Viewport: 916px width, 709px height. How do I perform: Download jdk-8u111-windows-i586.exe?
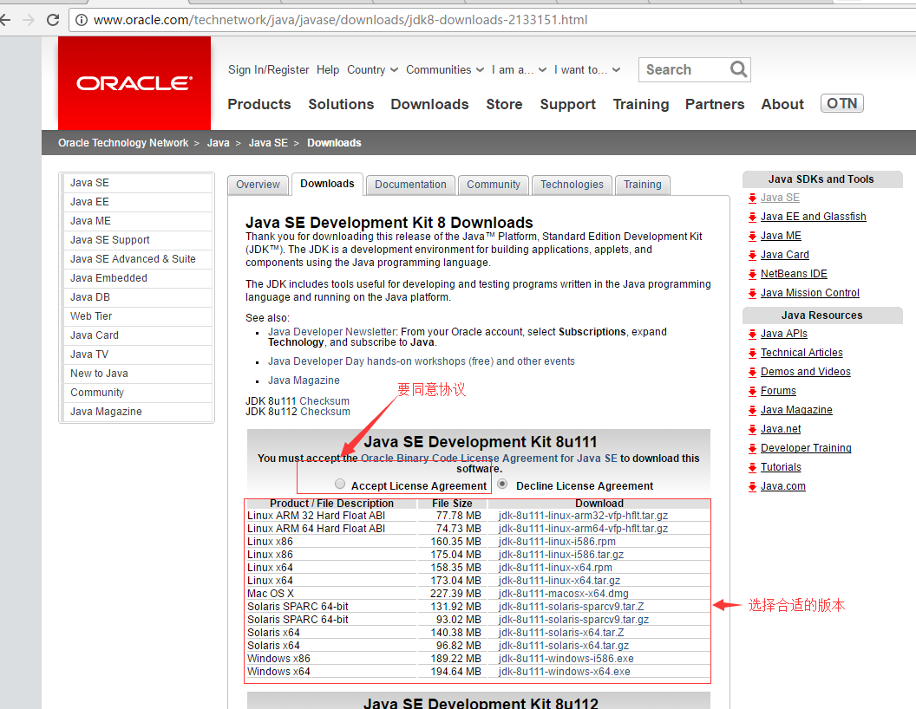coord(566,659)
